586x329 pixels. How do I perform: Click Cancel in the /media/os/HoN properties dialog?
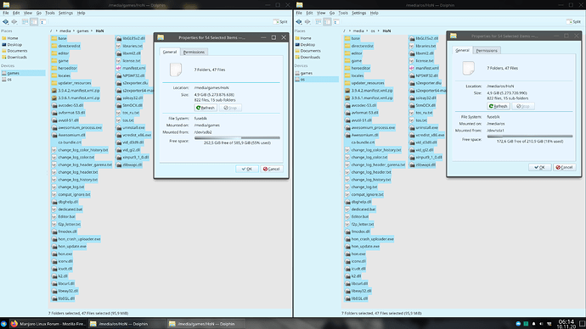(x=564, y=168)
